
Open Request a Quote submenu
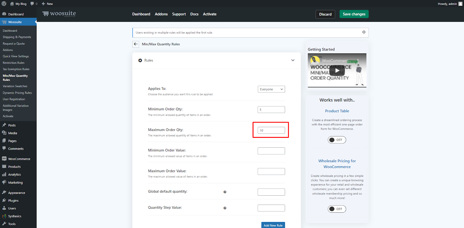click(14, 44)
